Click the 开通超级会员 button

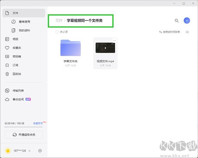pos(24,135)
